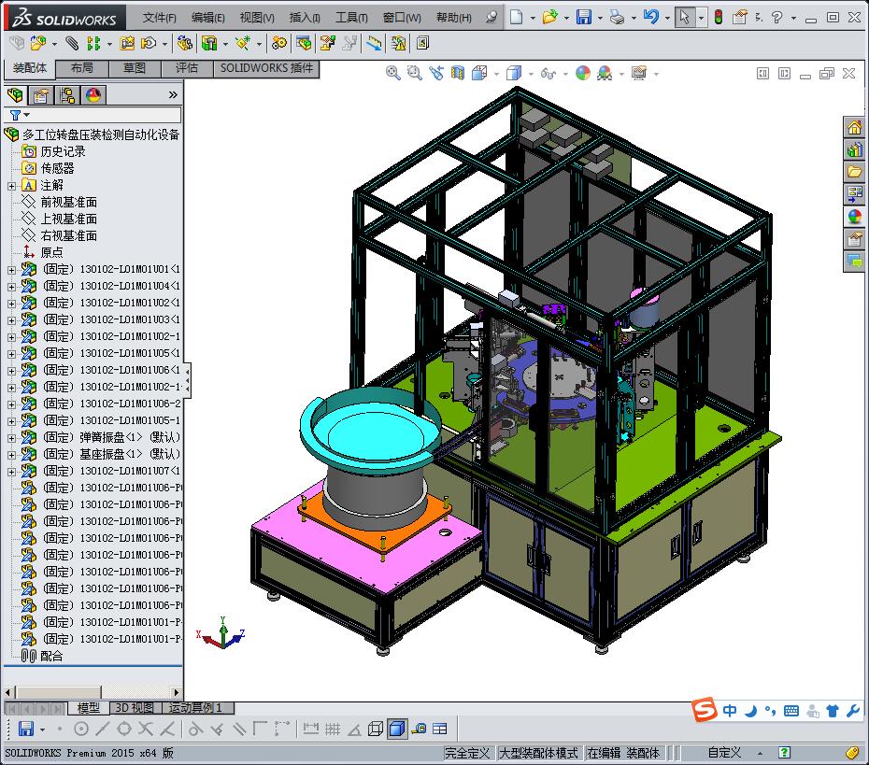The width and height of the screenshot is (869, 765).
Task: Toggle wireframe cube display in bottom toolbar
Action: pos(376,729)
